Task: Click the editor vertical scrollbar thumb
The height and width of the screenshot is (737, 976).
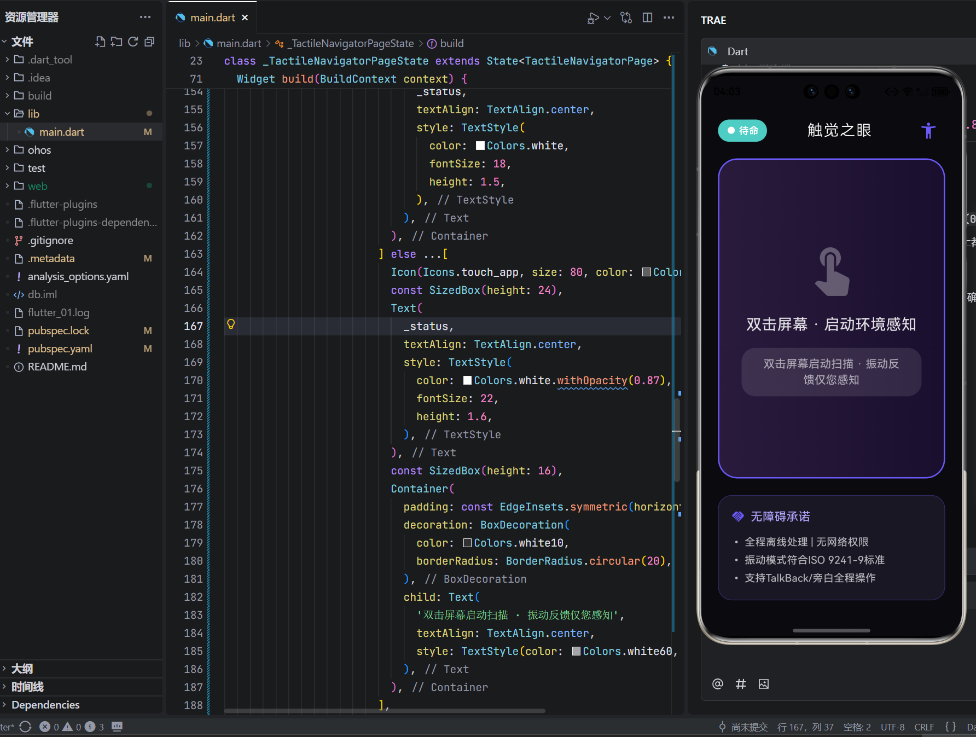Action: 677,440
